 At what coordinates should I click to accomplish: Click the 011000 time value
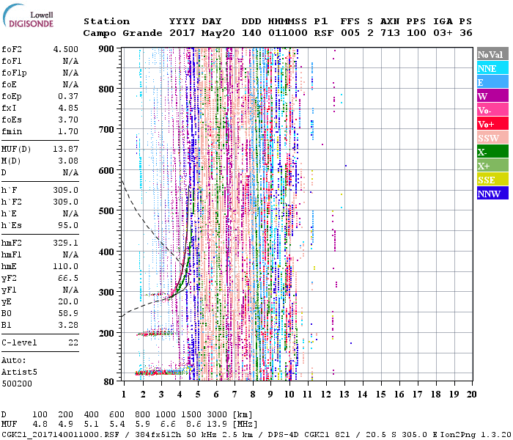[x=288, y=33]
